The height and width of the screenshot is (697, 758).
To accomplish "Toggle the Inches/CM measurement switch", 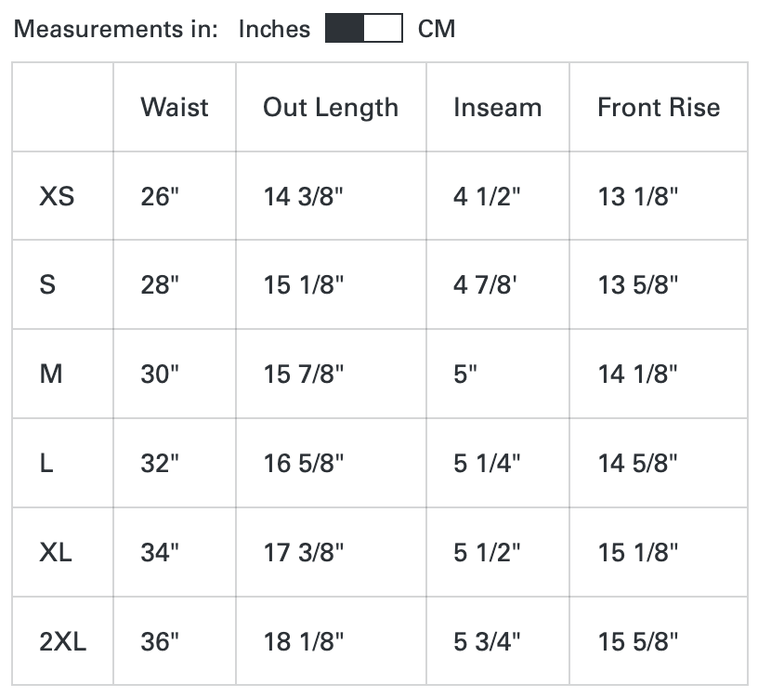I will click(x=363, y=28).
